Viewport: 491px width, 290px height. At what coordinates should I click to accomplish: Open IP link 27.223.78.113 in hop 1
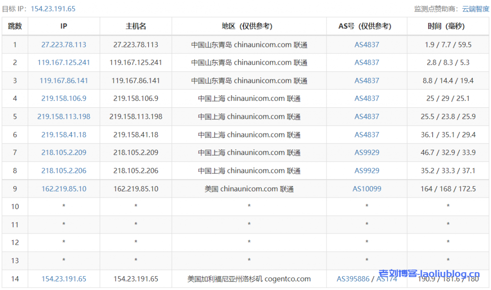pos(63,44)
